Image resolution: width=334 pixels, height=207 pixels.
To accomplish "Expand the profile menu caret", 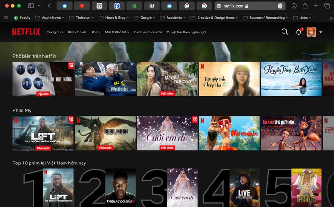I will (321, 32).
